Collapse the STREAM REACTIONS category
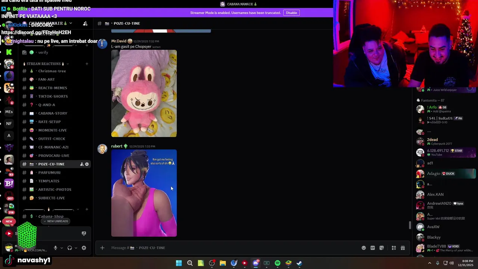 coord(46,64)
